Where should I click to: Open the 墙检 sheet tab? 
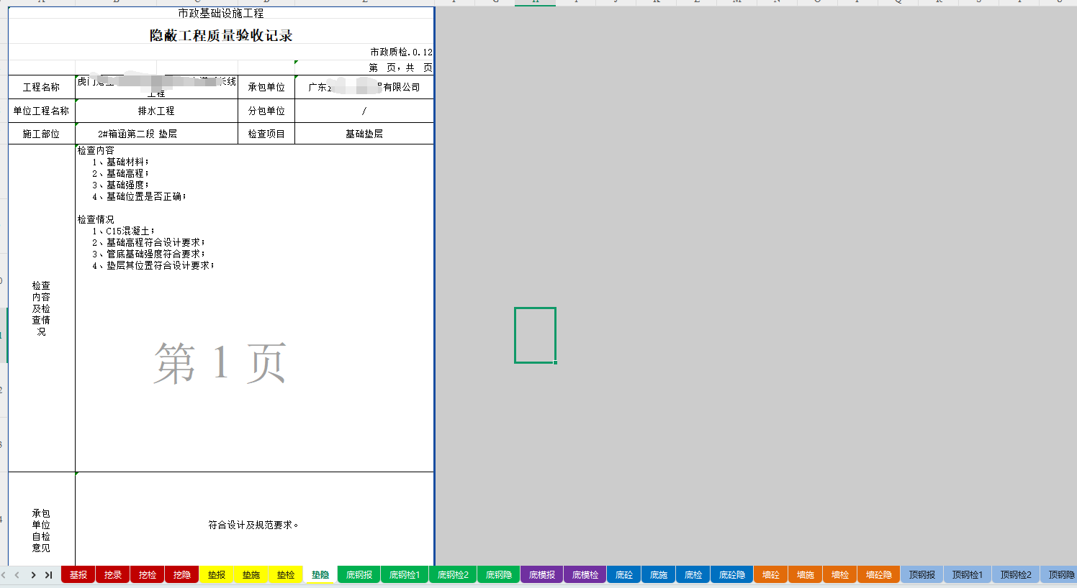(x=839, y=575)
